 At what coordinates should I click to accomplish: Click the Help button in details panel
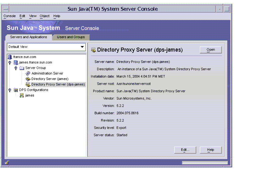click(211, 150)
